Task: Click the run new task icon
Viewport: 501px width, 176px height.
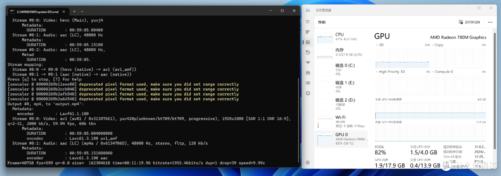Action: pos(461,22)
